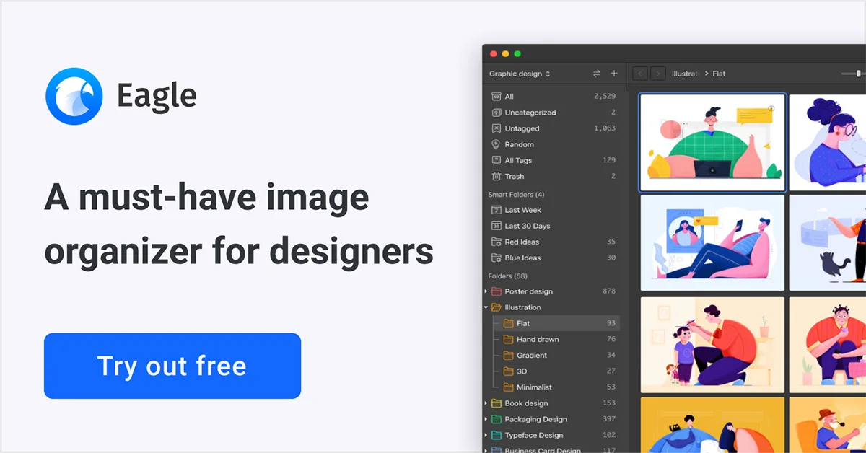866x453 pixels.
Task: Click the Last 30 Days calendar icon
Action: tap(496, 226)
